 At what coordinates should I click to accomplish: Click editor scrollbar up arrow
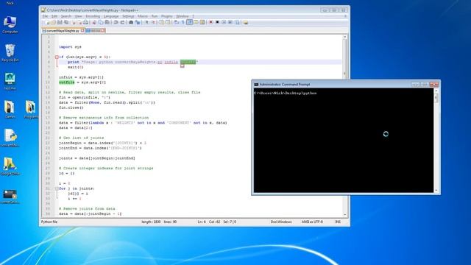coord(345,37)
